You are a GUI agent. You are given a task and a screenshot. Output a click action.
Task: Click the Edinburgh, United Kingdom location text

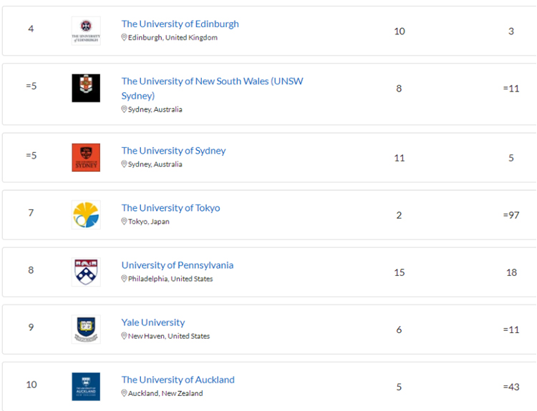(173, 38)
